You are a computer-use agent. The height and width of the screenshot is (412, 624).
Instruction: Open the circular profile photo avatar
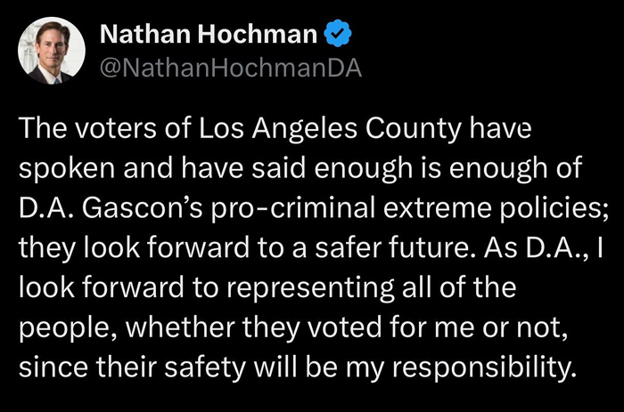click(x=52, y=51)
